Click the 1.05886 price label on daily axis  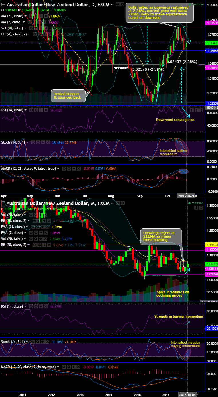pyautogui.click(x=211, y=50)
